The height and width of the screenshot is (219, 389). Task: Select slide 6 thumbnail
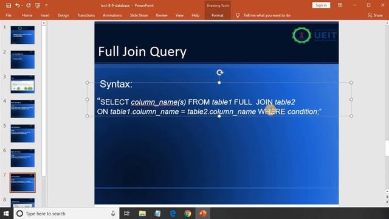[x=22, y=158]
